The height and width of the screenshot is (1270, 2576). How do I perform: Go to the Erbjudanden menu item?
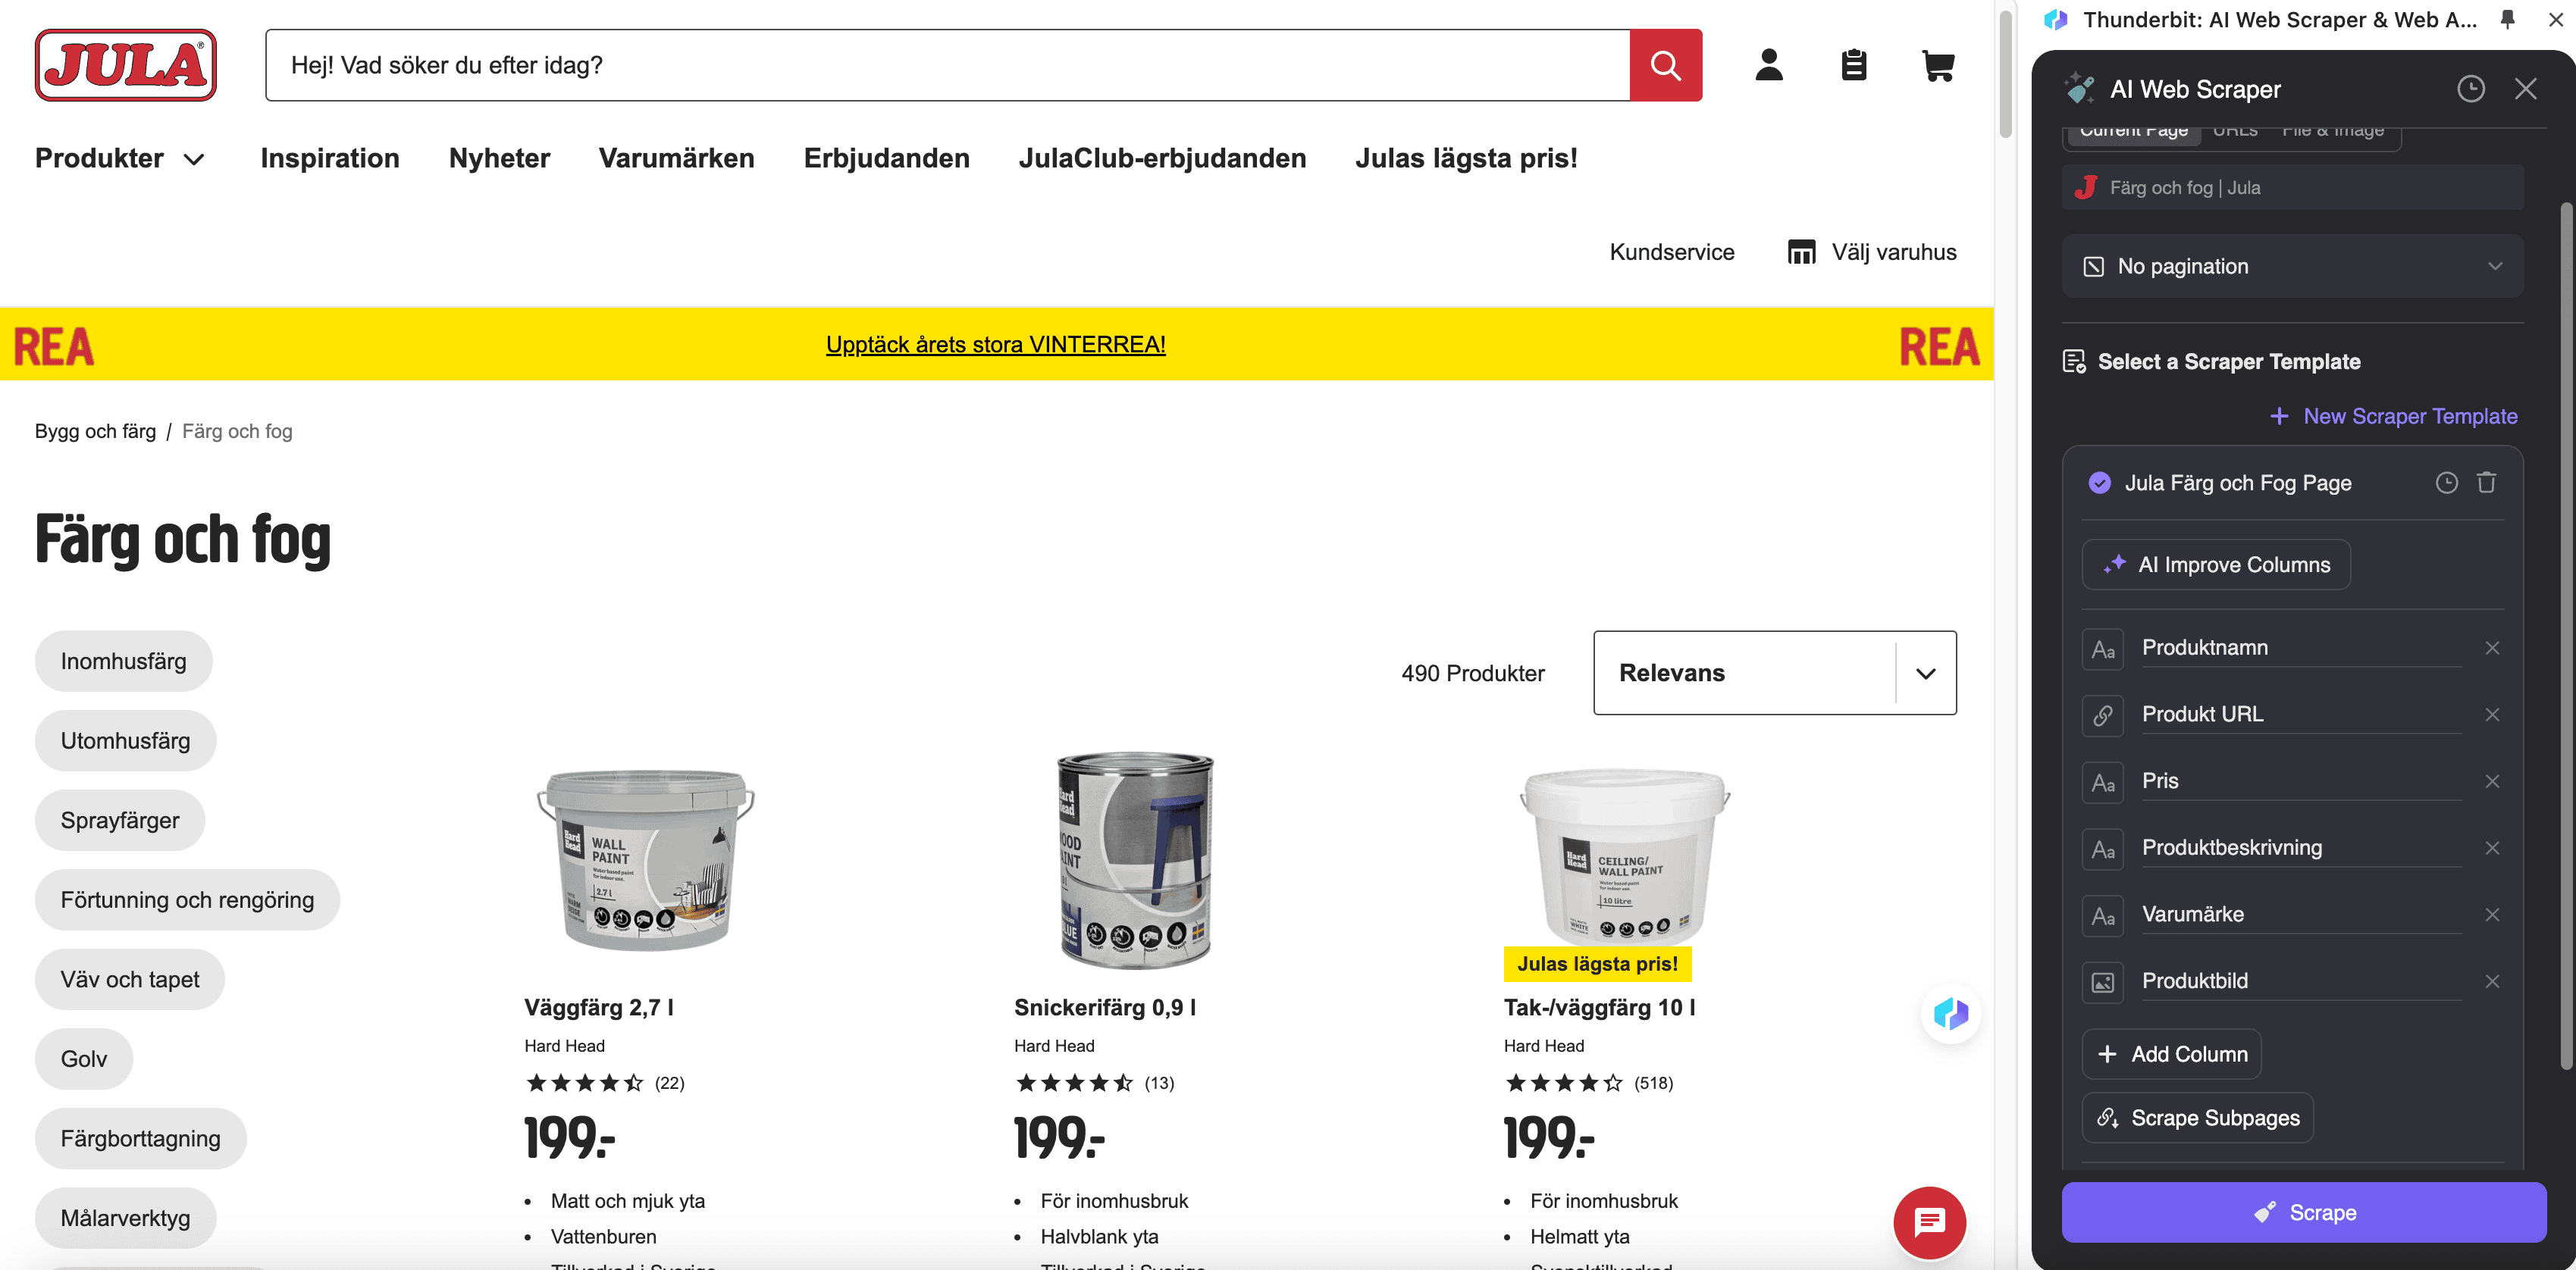pyautogui.click(x=886, y=158)
